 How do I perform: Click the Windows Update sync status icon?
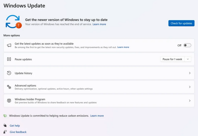(x=14, y=22)
